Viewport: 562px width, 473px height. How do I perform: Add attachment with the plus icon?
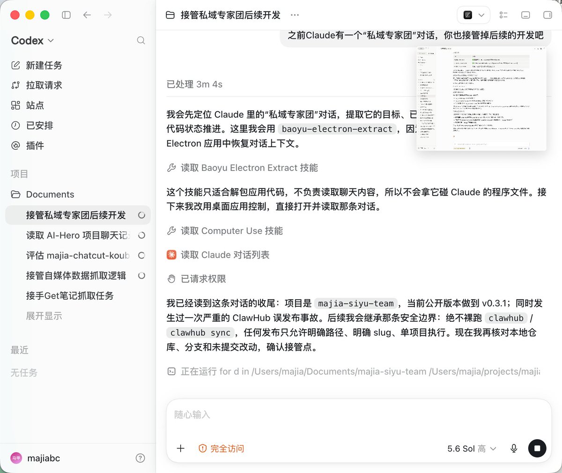pos(181,448)
